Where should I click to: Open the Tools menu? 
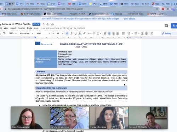point(29,28)
